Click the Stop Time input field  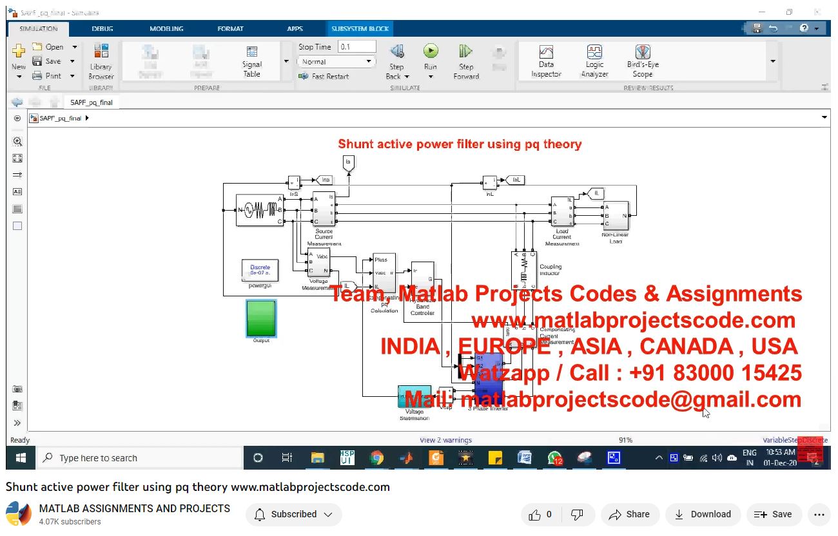click(x=356, y=47)
